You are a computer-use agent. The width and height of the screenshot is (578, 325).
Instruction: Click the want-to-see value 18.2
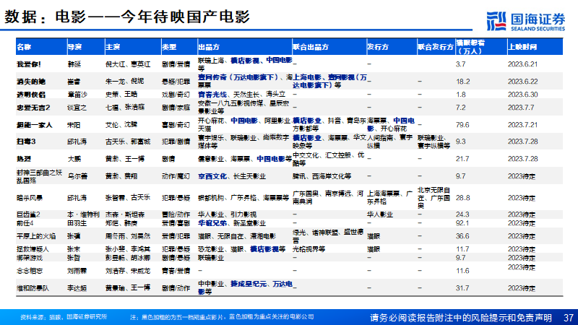462,82
